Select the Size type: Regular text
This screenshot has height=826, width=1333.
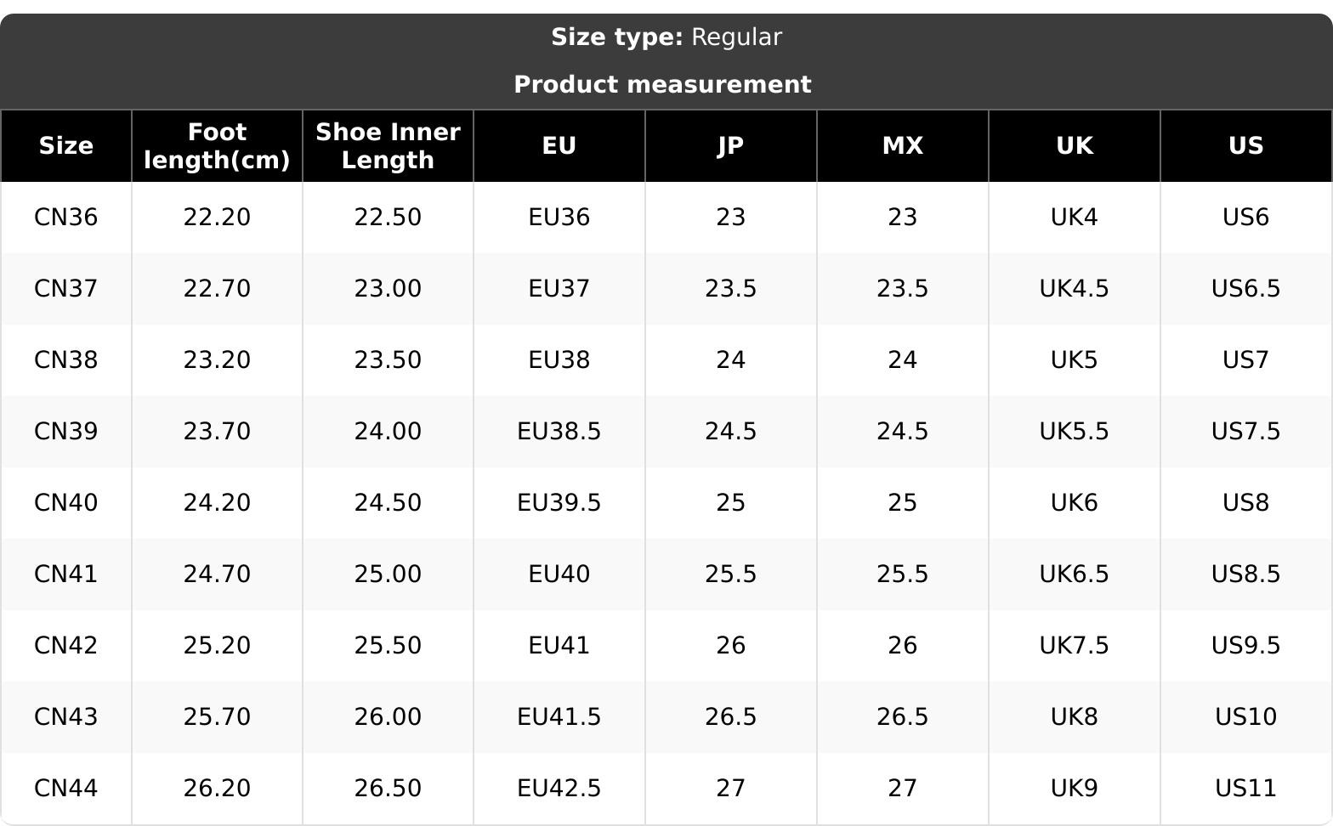pyautogui.click(x=666, y=37)
